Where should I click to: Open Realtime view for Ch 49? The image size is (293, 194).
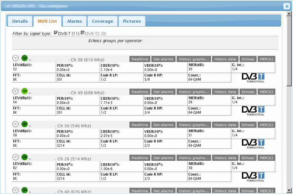pos(140,92)
